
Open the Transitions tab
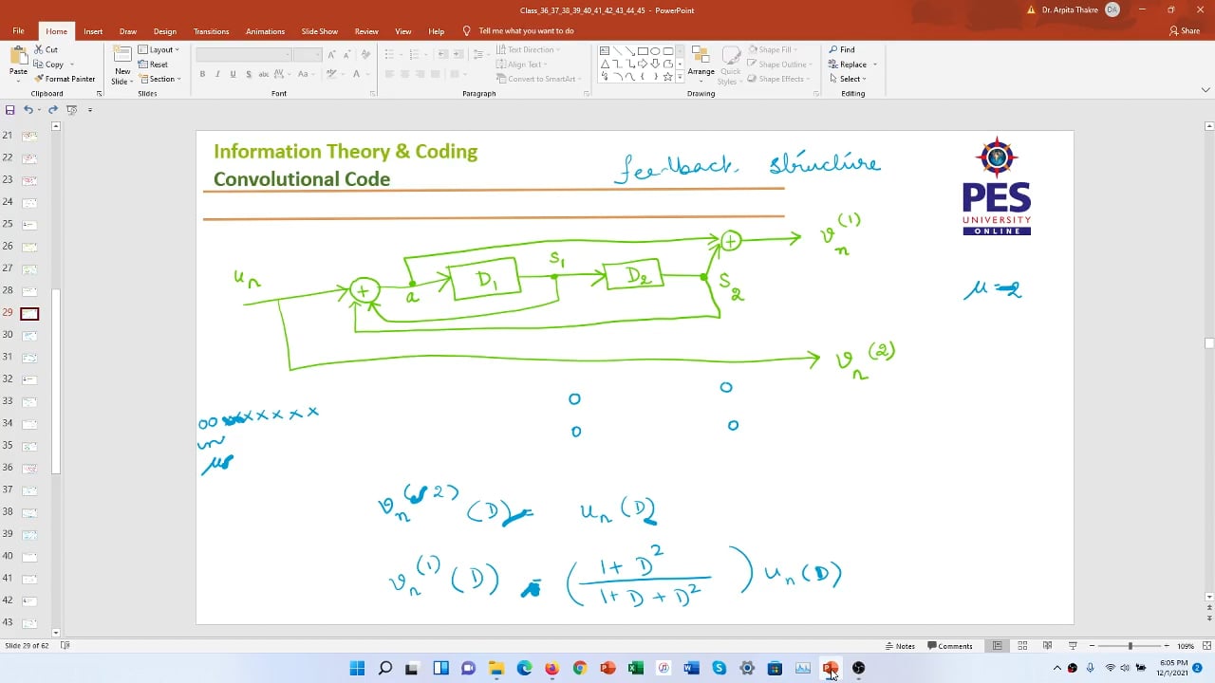pyautogui.click(x=212, y=31)
